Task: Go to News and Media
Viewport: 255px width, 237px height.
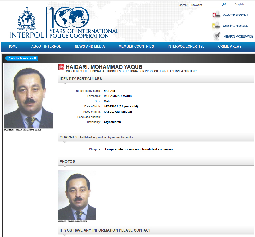Action: pyautogui.click(x=90, y=46)
